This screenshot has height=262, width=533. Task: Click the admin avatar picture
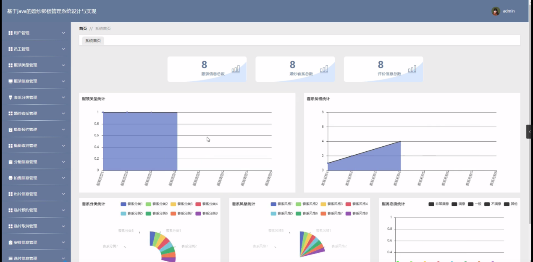(496, 11)
